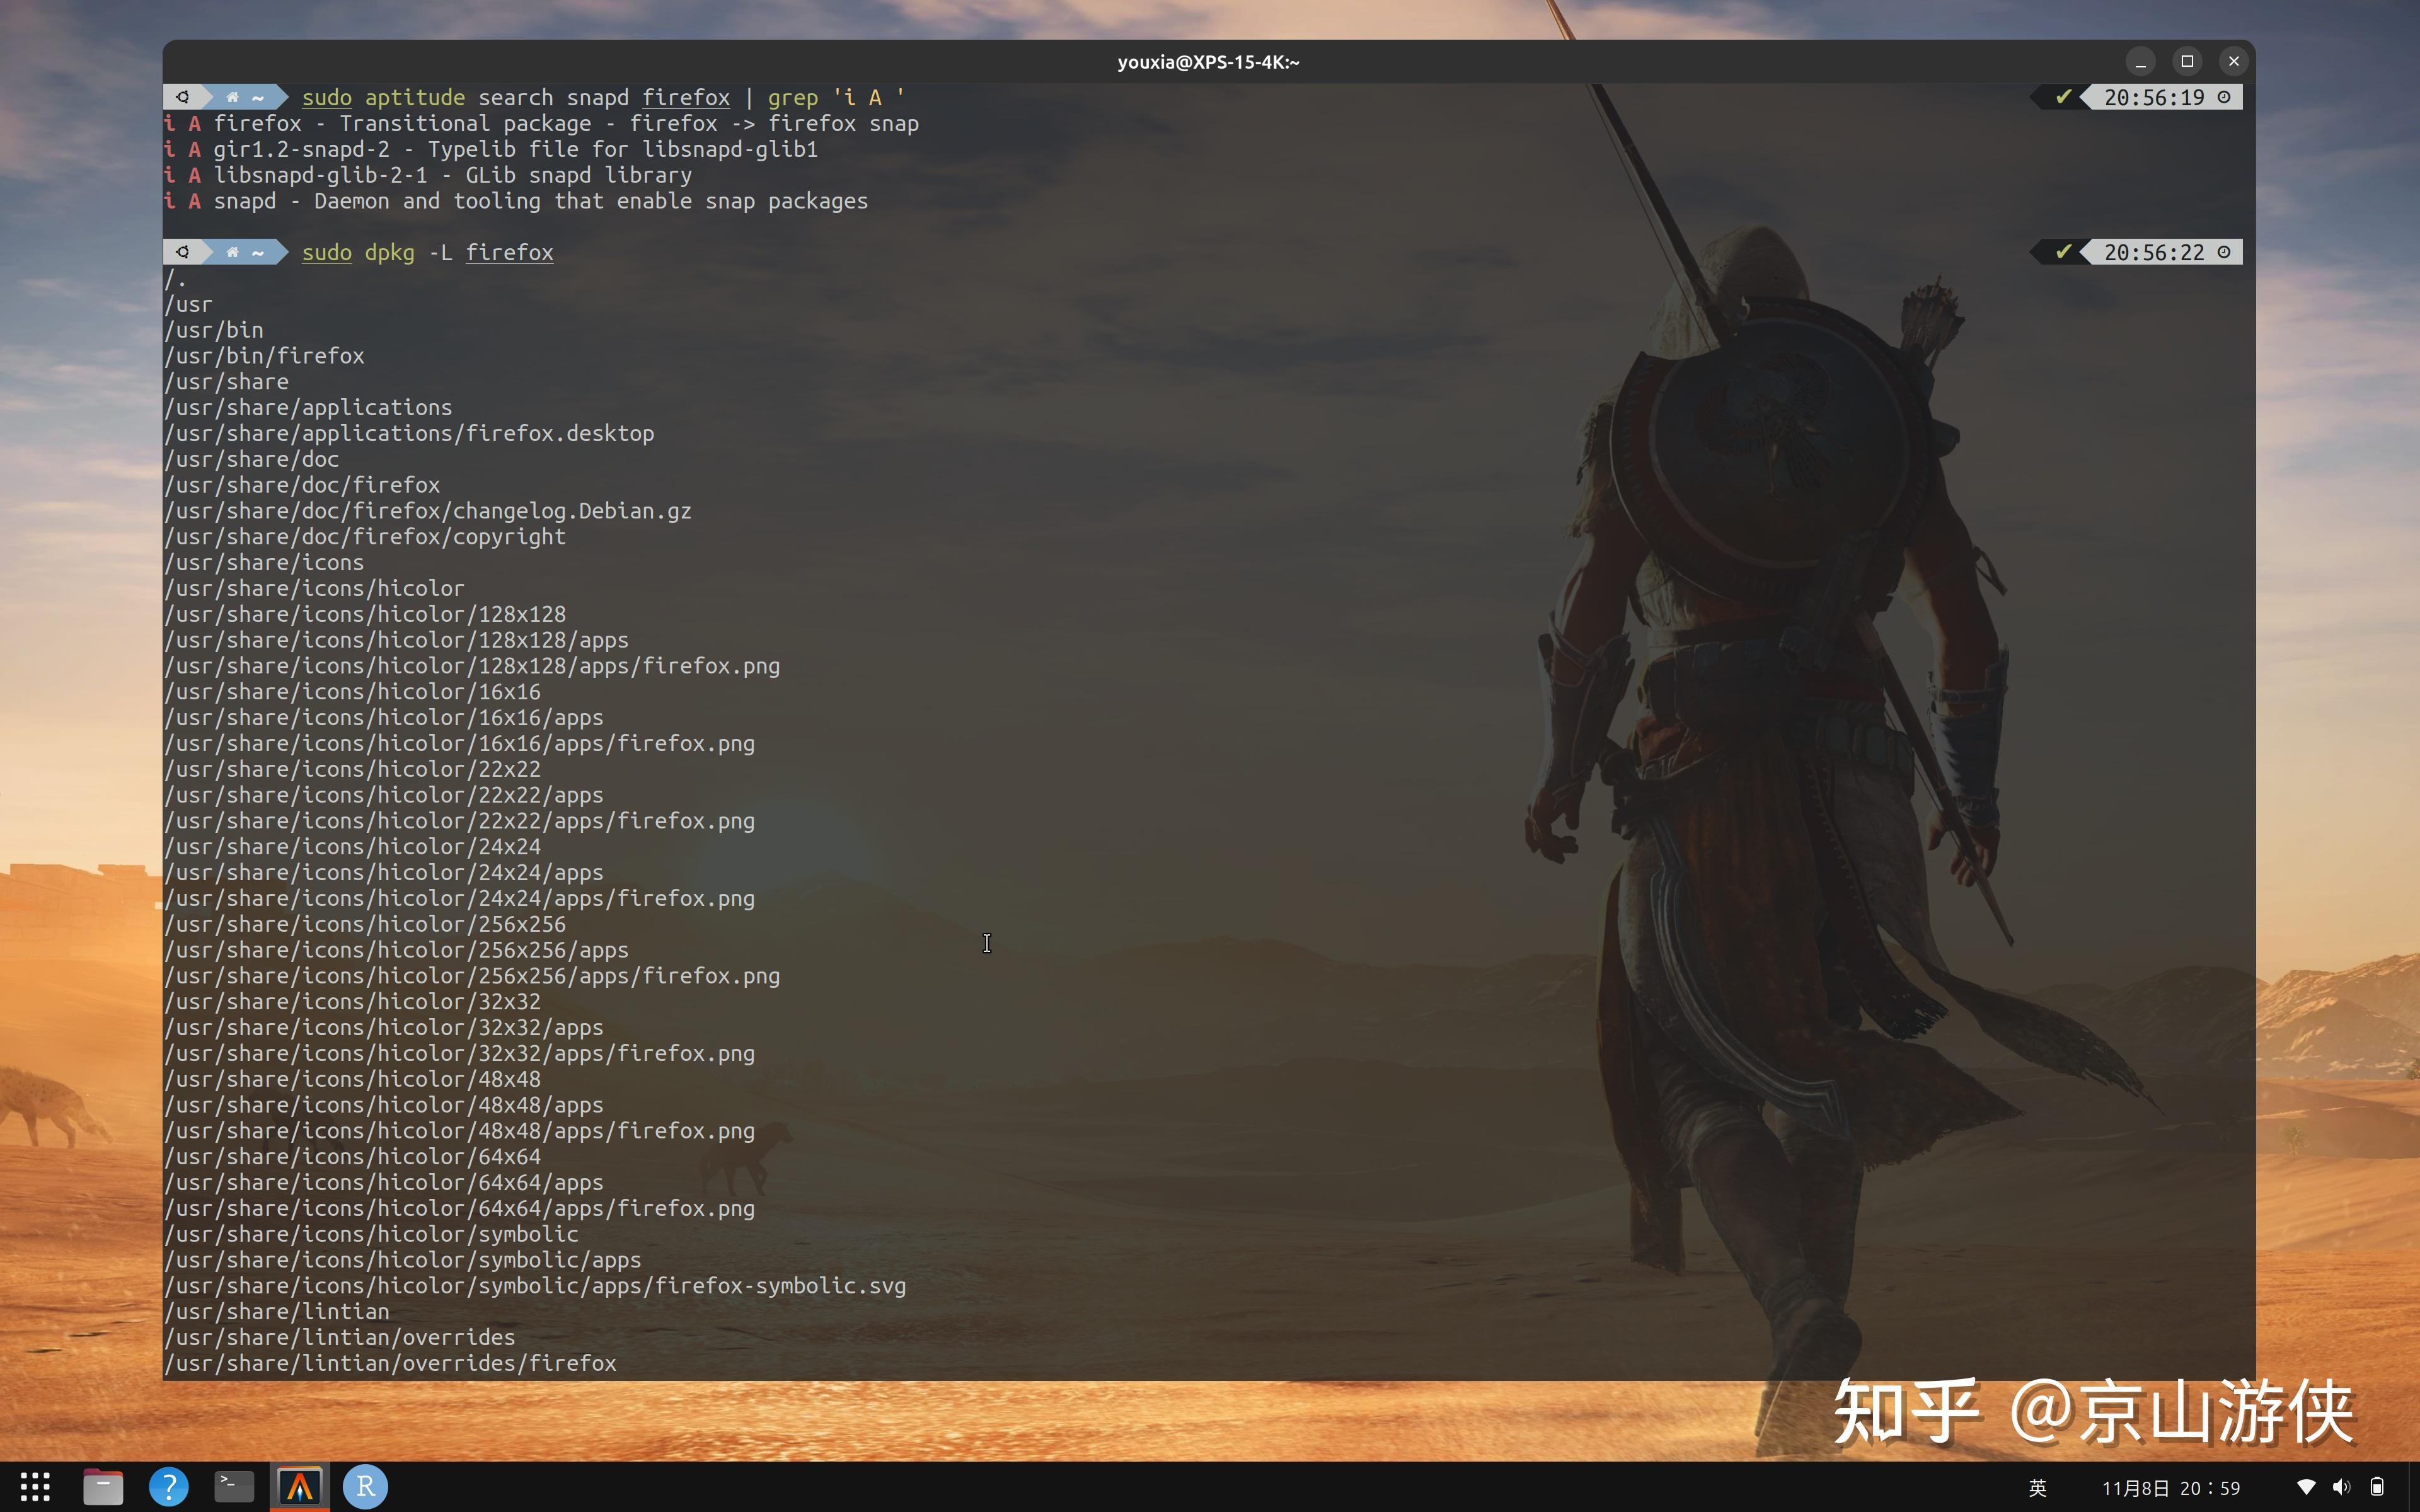Launch the Help question-mark app from the taskbar
Image resolution: width=2420 pixels, height=1512 pixels.
coord(169,1486)
